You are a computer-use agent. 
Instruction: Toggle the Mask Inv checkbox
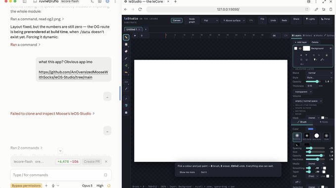(x=323, y=118)
